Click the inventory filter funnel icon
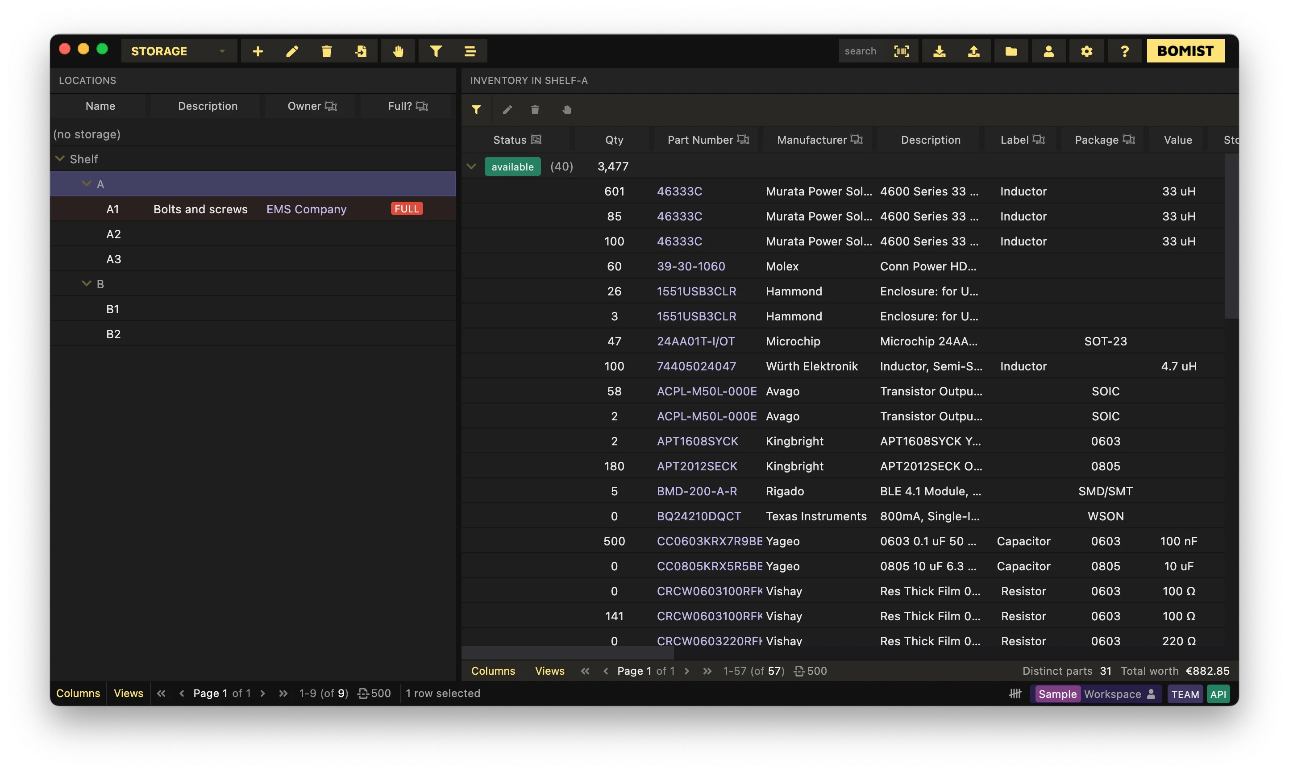This screenshot has height=772, width=1289. tap(476, 110)
